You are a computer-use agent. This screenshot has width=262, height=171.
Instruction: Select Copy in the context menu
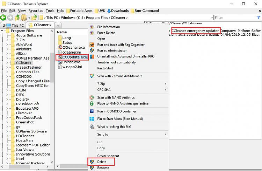tap(101, 148)
